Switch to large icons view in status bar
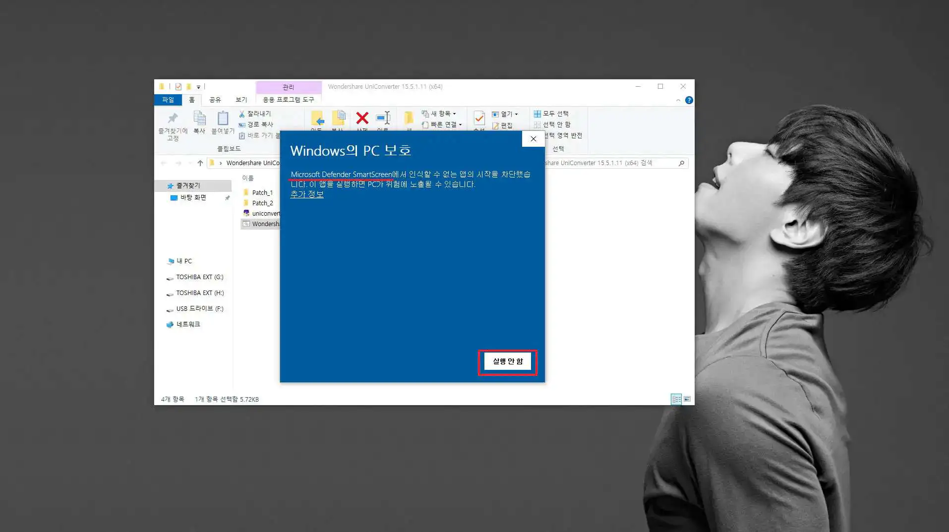The height and width of the screenshot is (532, 949). [687, 399]
